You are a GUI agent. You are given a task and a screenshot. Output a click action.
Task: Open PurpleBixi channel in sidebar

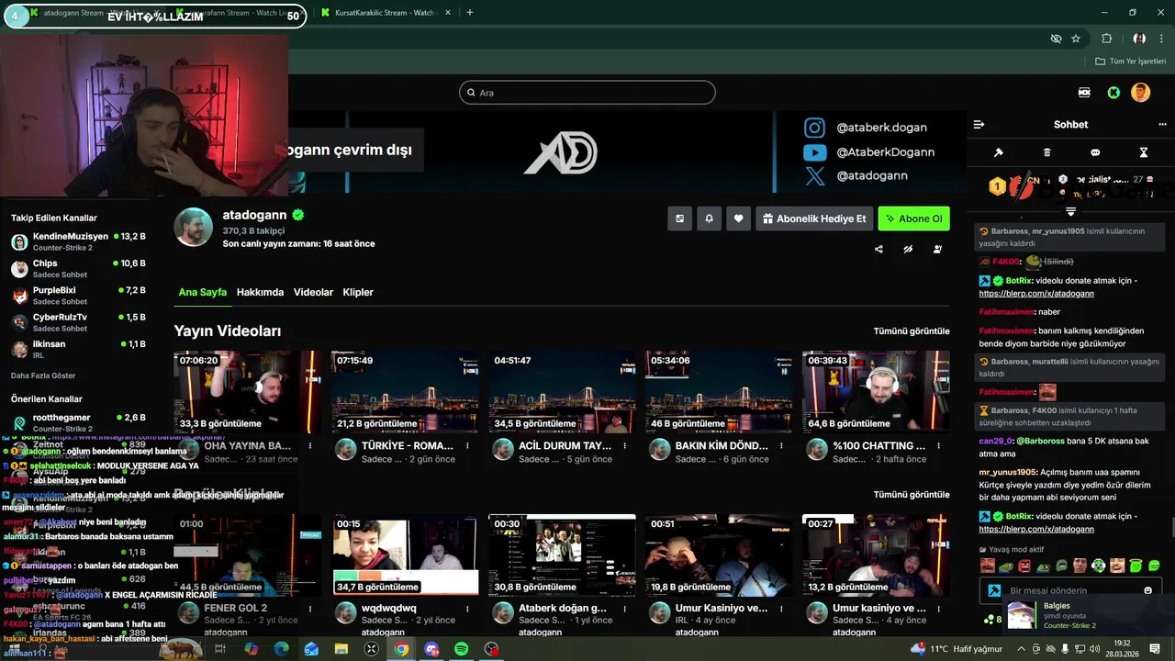(78, 296)
